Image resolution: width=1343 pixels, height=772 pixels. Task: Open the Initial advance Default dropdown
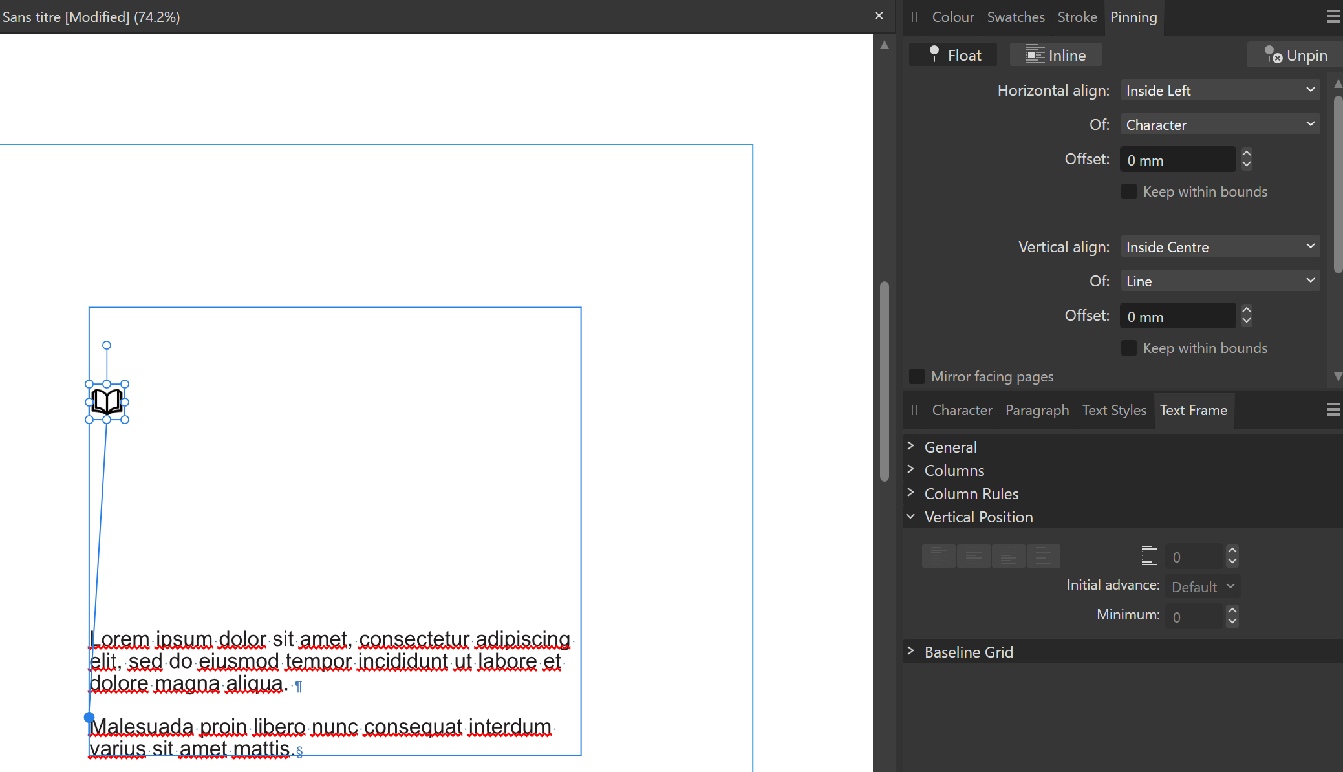tap(1203, 586)
